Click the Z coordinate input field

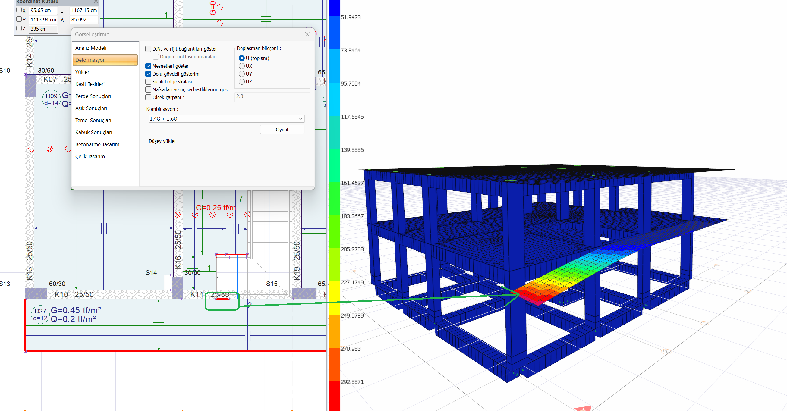coord(43,29)
